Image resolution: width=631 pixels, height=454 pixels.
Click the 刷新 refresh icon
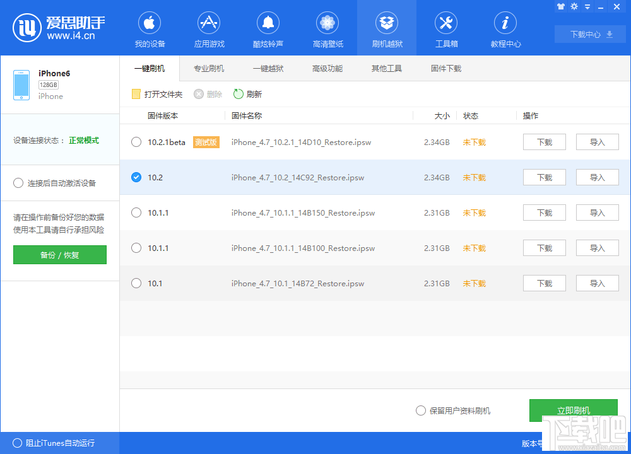[x=239, y=94]
